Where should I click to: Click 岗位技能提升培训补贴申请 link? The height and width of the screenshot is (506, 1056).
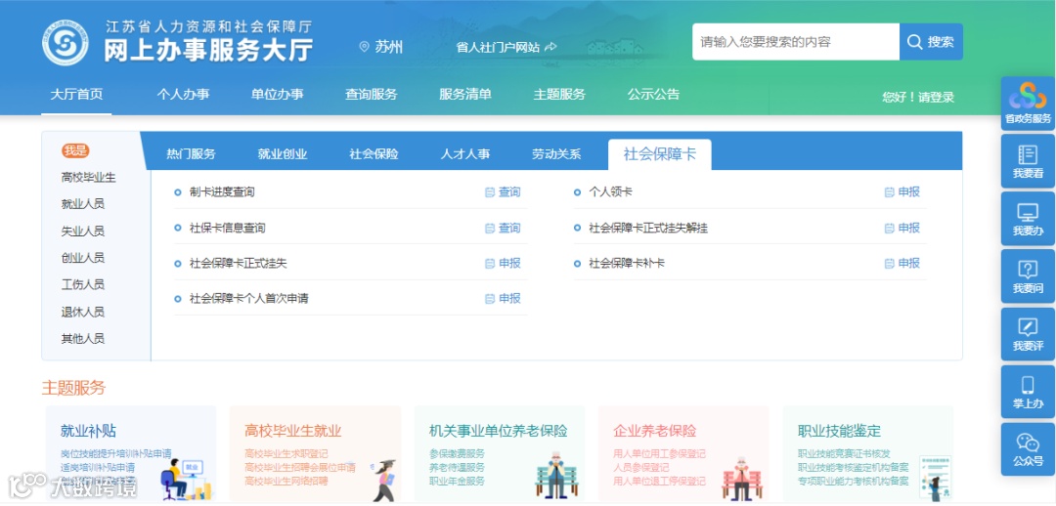pyautogui.click(x=115, y=453)
